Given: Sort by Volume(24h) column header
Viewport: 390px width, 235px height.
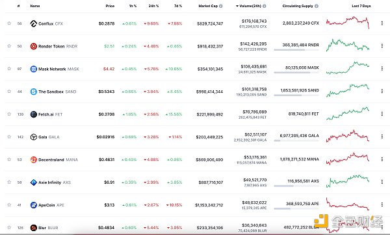Looking at the screenshot, I should 250,6.
